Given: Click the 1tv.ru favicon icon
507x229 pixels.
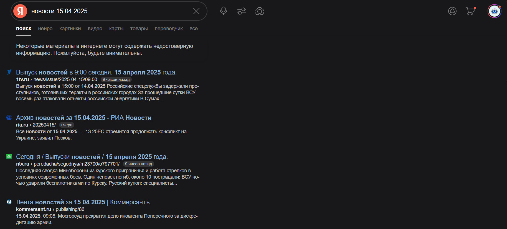Looking at the screenshot, I should tap(9, 72).
